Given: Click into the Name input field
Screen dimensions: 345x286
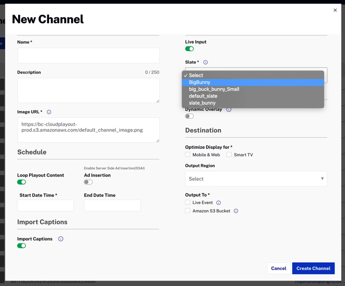Looking at the screenshot, I should 88,55.
